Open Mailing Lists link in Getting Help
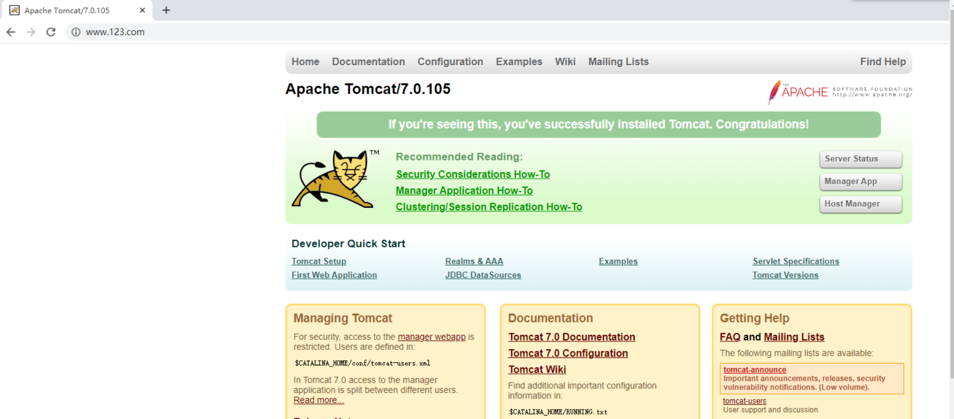 tap(794, 337)
